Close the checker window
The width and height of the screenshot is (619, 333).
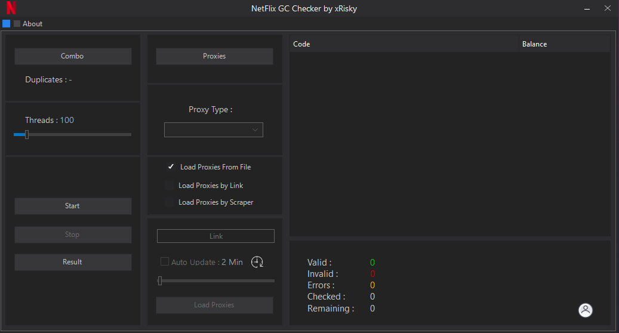pos(608,8)
